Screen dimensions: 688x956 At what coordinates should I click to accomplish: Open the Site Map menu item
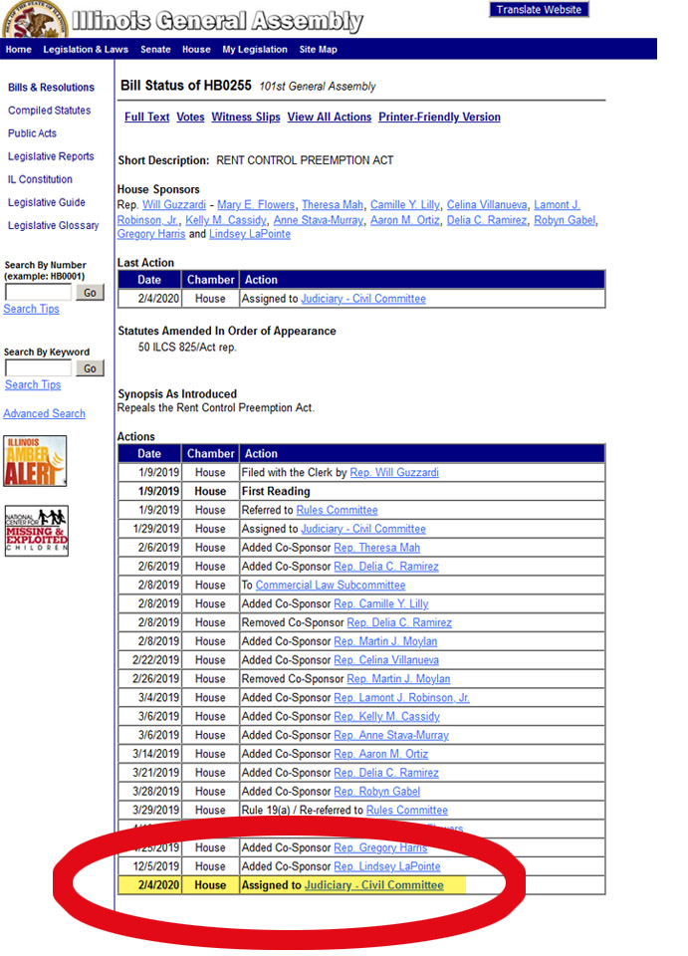318,50
